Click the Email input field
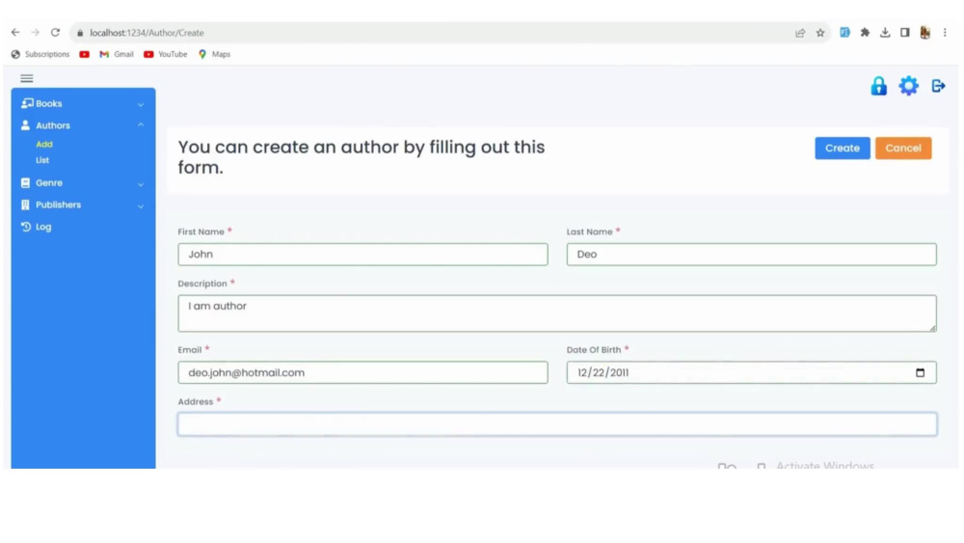 pyautogui.click(x=362, y=372)
